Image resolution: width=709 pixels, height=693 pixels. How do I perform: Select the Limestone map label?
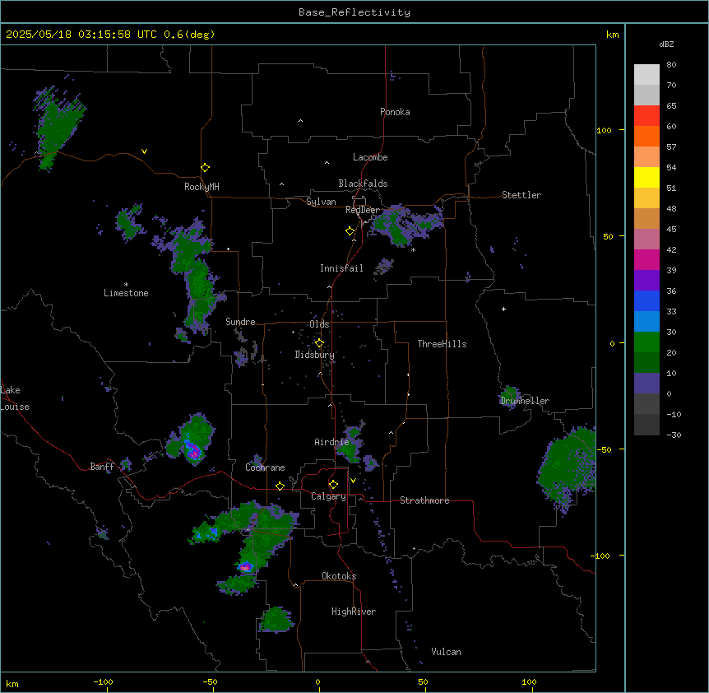pos(126,293)
